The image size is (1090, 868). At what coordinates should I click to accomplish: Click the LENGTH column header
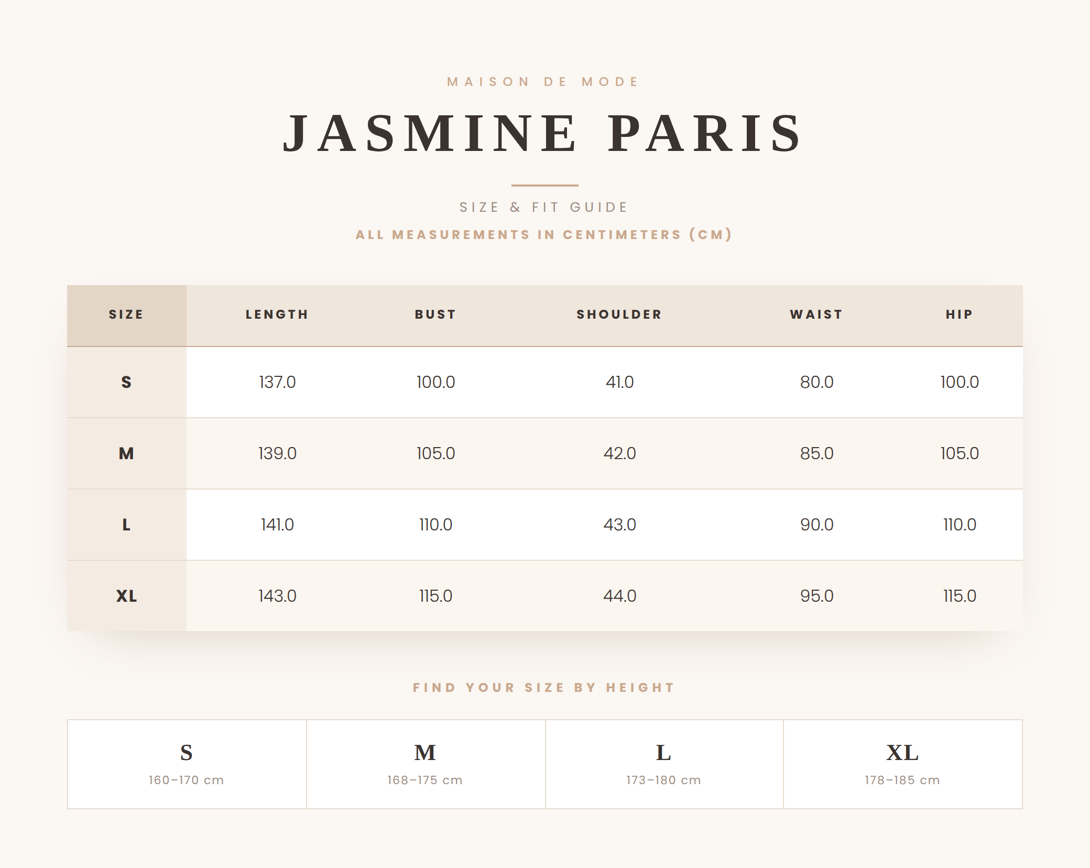(x=277, y=314)
